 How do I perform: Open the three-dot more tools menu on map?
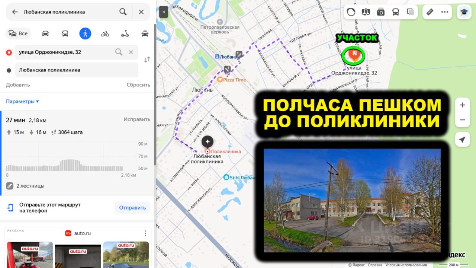pos(445,12)
